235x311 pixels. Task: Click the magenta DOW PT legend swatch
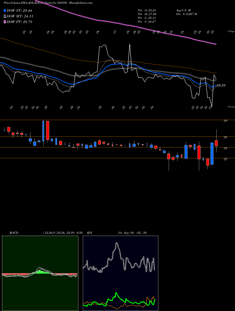[5, 22]
